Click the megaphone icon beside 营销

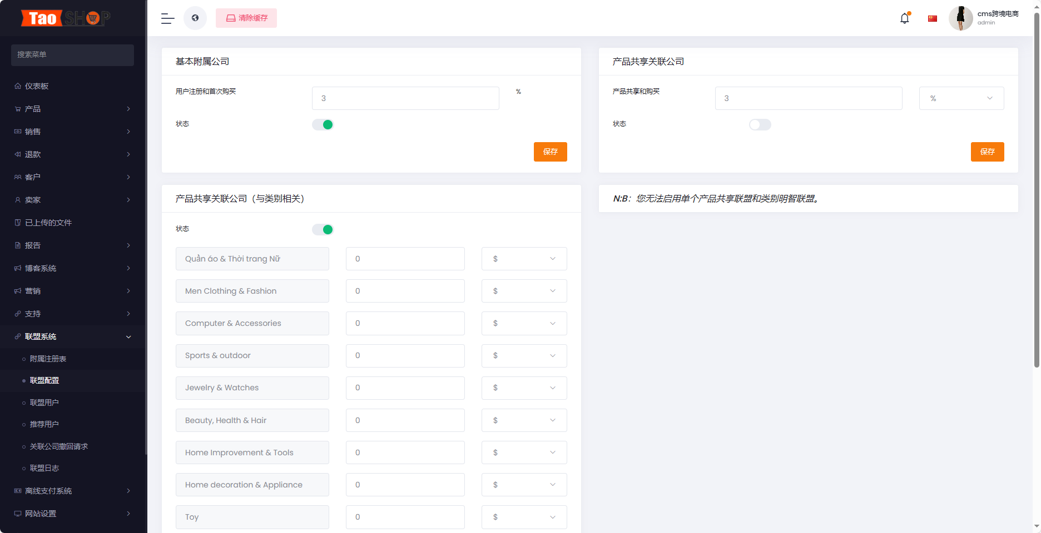18,291
